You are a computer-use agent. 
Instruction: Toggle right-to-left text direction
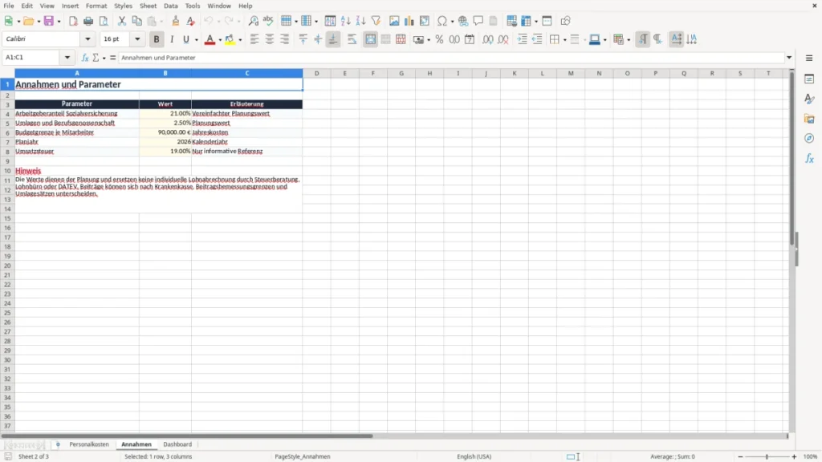click(658, 39)
